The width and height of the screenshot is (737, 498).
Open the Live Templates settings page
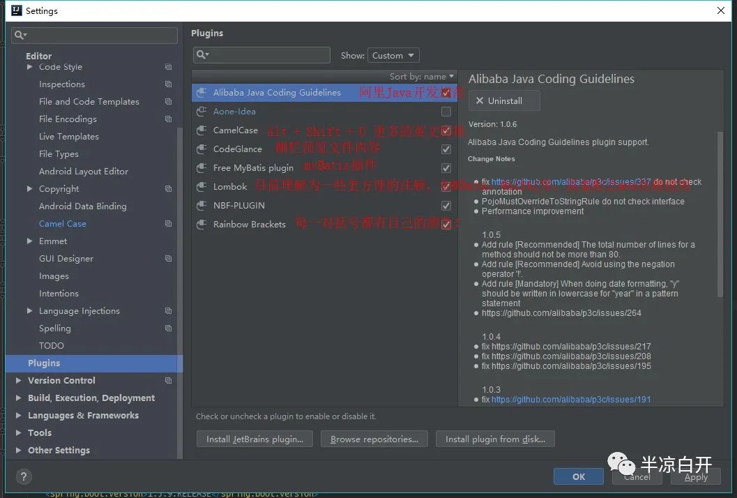pyautogui.click(x=68, y=137)
